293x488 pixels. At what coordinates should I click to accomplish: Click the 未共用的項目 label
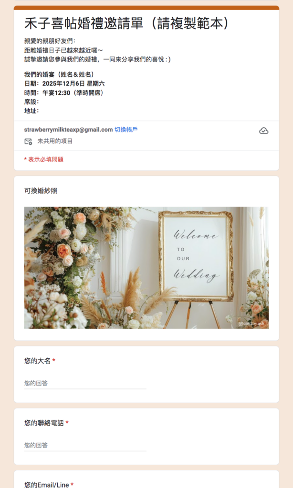55,141
